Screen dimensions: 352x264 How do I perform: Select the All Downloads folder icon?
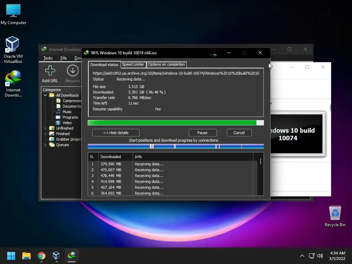(x=52, y=95)
